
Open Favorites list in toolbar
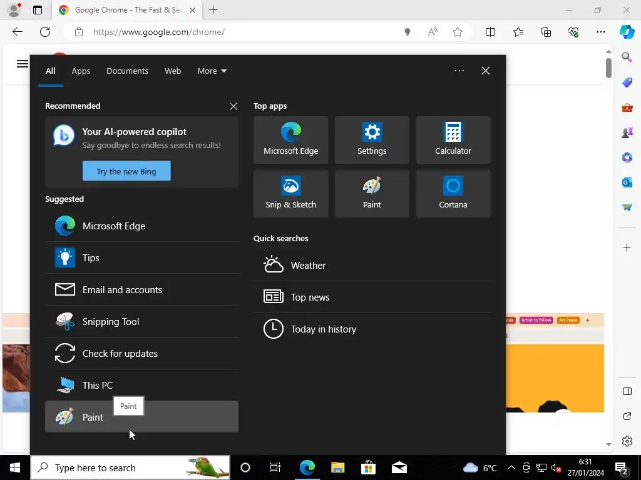click(x=518, y=32)
